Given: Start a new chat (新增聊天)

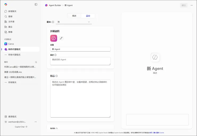Looking at the screenshot, I should pos(10,11).
